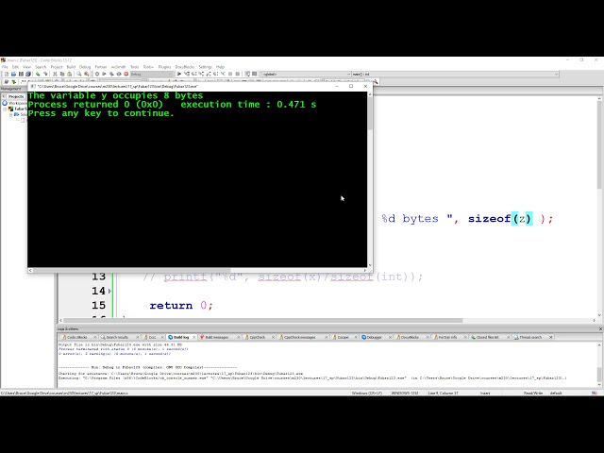
Task: Toggle the code fold marker at line 14
Action: pos(109,292)
